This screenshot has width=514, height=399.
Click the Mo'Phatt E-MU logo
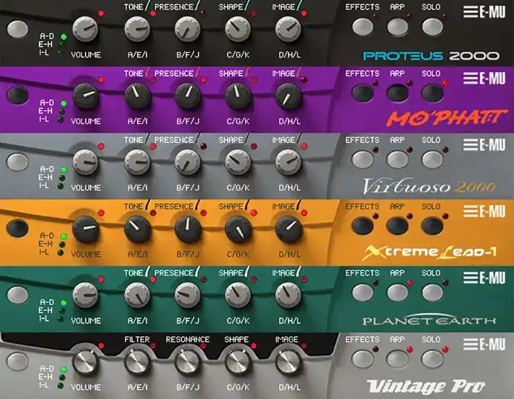click(484, 78)
